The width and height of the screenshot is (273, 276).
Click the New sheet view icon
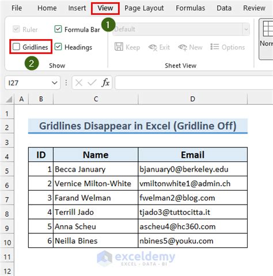183,47
